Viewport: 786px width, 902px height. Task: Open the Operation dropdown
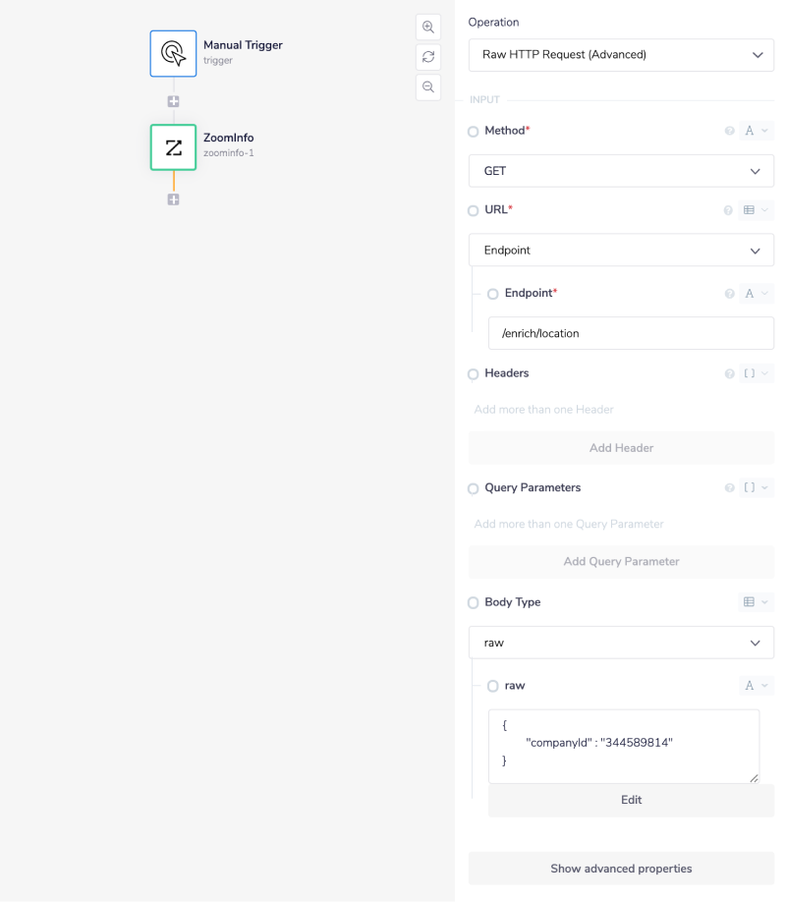pos(621,55)
